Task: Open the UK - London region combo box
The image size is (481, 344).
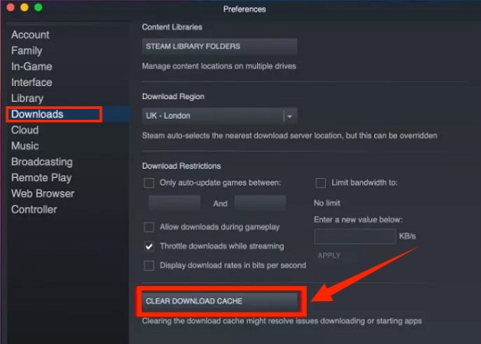Action: pyautogui.click(x=220, y=116)
